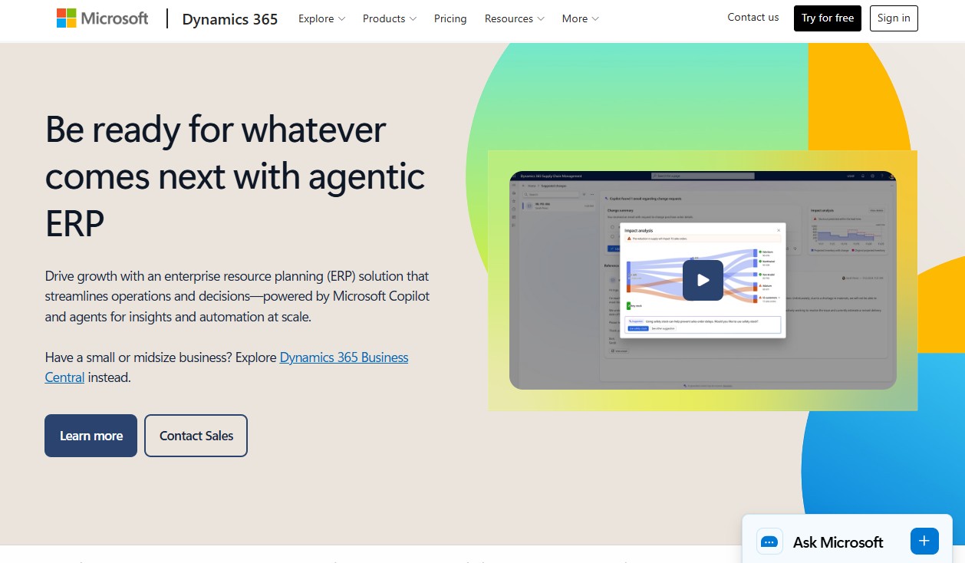This screenshot has width=965, height=563.
Task: Expand Ask Microsoft with plus button
Action: tap(924, 541)
